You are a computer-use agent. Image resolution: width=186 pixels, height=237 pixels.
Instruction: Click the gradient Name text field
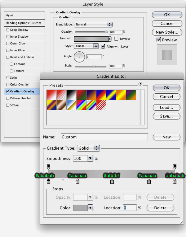tap(104, 137)
